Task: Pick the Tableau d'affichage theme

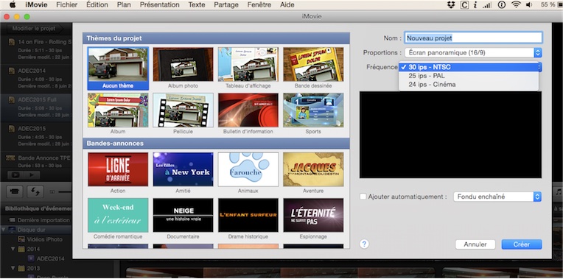Action: point(248,64)
